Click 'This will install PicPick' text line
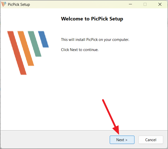The image size is (168, 149). (x=95, y=40)
